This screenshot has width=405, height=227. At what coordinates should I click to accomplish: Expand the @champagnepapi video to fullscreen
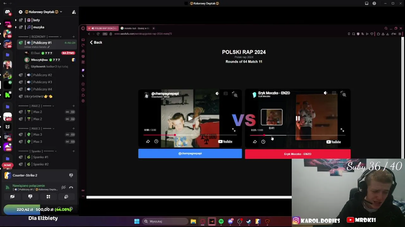click(x=234, y=130)
